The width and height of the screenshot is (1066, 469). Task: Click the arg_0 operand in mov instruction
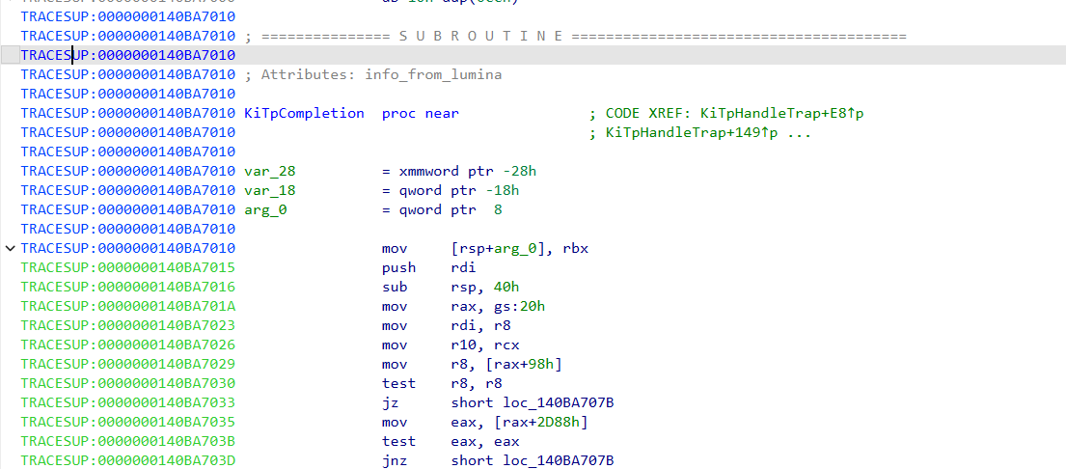pos(515,249)
